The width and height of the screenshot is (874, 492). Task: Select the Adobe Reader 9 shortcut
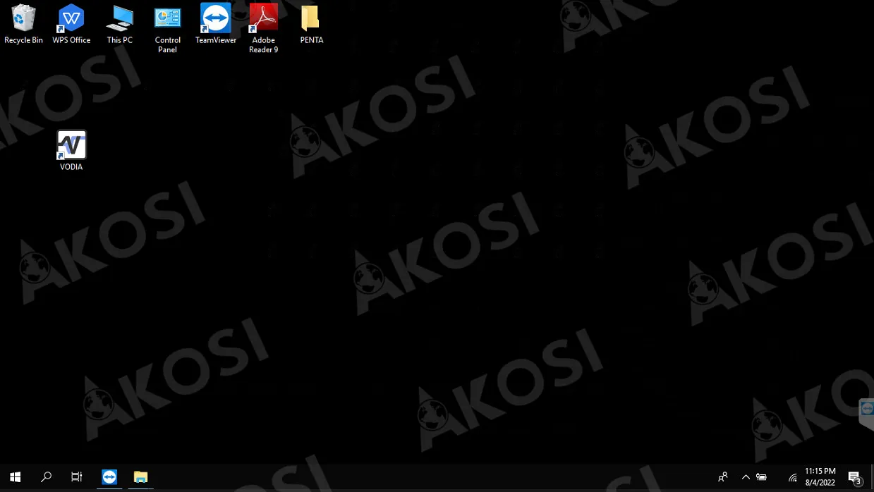coord(264,30)
